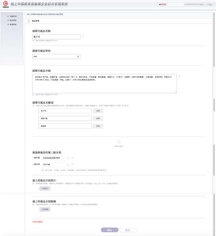This screenshot has width=216, height=236.
Task: Expand the 基础信息 sidebar item
Action: pyautogui.click(x=12, y=16)
